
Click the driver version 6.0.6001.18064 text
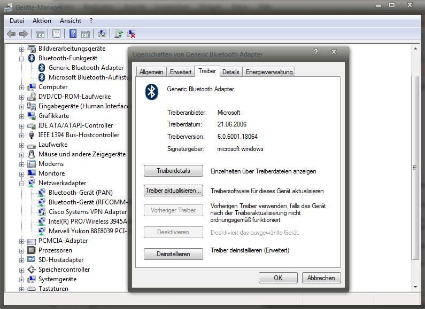pos(237,137)
